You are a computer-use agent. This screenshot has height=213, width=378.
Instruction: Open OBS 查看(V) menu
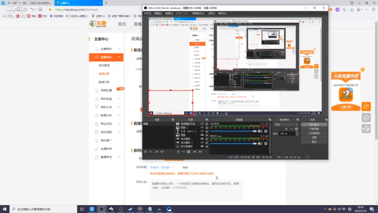169,14
